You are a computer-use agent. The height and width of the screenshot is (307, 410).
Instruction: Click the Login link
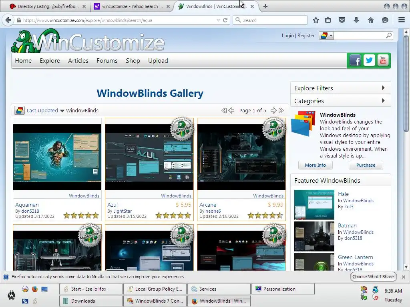287,36
